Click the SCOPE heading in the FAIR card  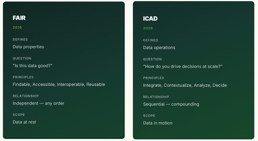click(18, 115)
